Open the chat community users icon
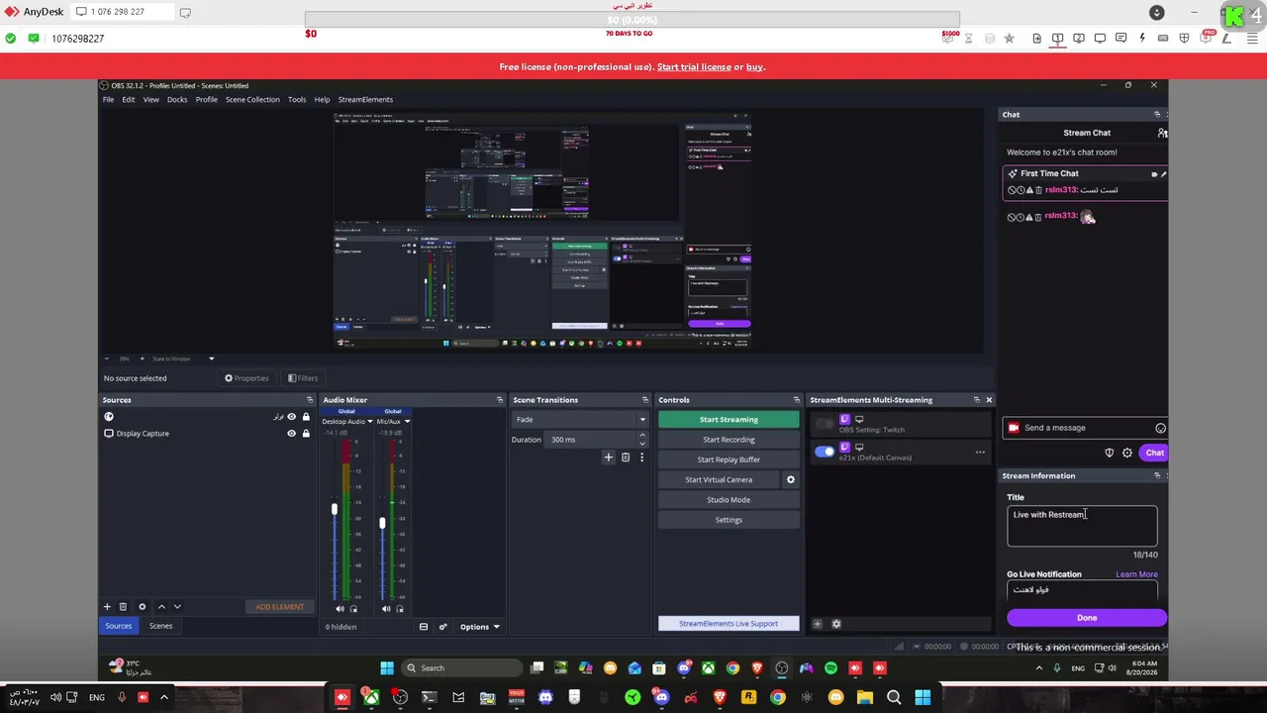 point(1163,133)
